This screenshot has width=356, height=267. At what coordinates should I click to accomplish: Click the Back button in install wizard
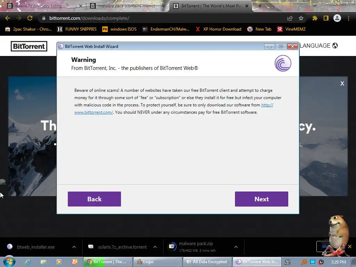(94, 199)
